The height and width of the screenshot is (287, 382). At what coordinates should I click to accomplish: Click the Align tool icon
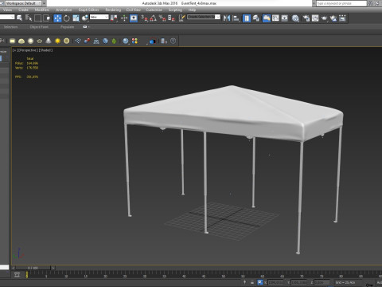(236, 18)
